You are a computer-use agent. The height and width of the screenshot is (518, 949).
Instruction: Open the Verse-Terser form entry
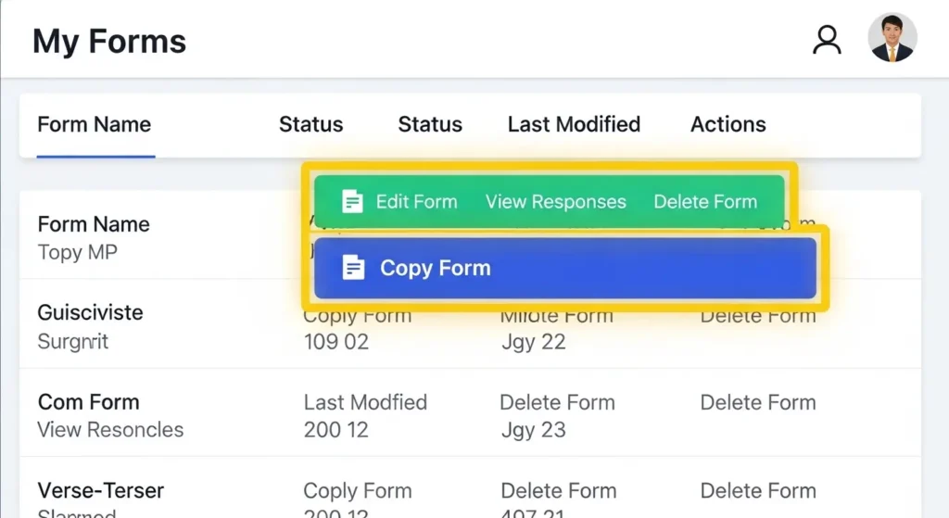(102, 490)
